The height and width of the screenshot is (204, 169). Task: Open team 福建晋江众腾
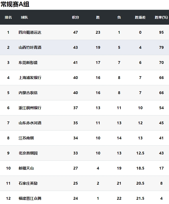pos(30,198)
